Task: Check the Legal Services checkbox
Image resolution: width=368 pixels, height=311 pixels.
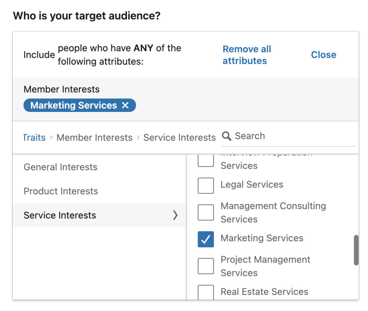Action: point(206,185)
